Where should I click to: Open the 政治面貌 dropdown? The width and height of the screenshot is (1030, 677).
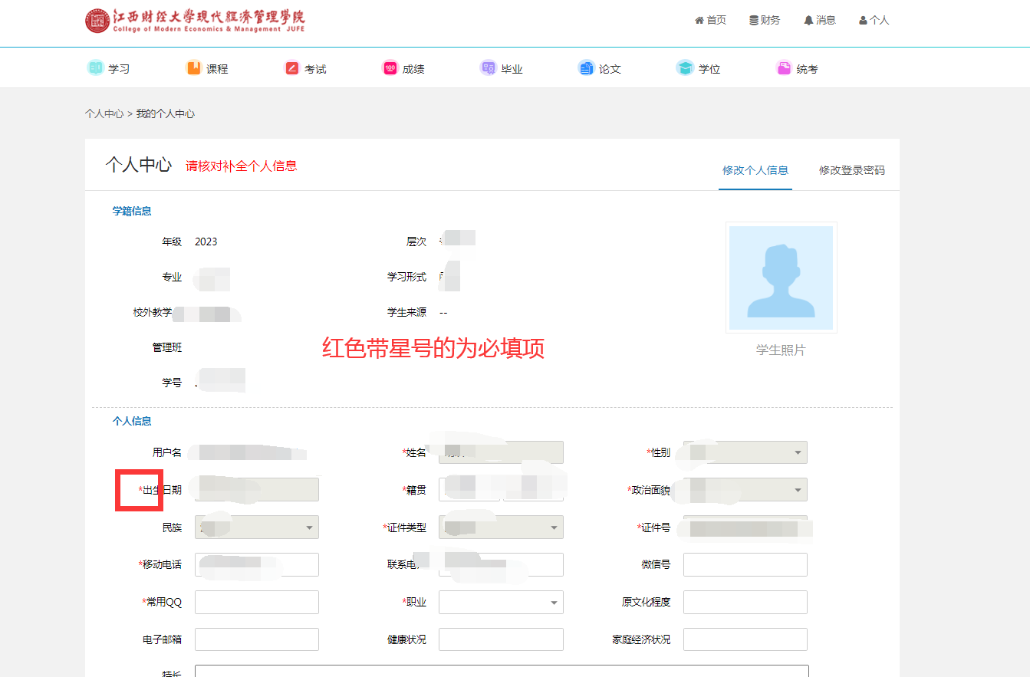click(745, 489)
